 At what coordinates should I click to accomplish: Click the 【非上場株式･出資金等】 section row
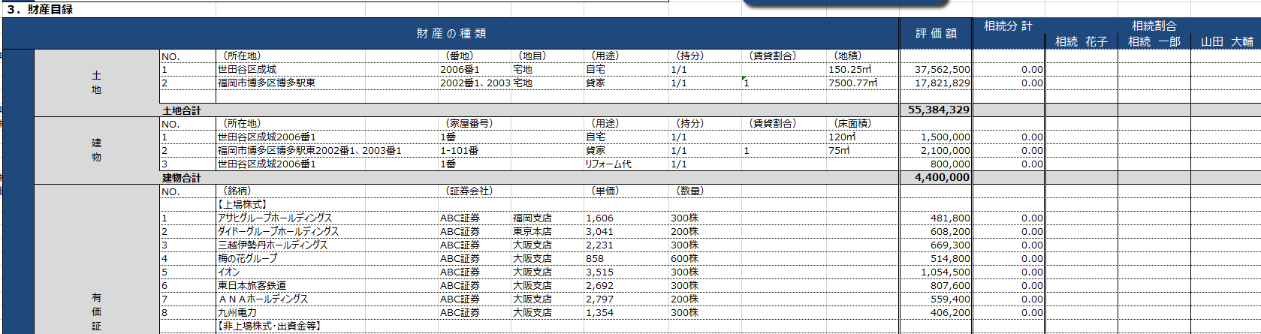[269, 326]
